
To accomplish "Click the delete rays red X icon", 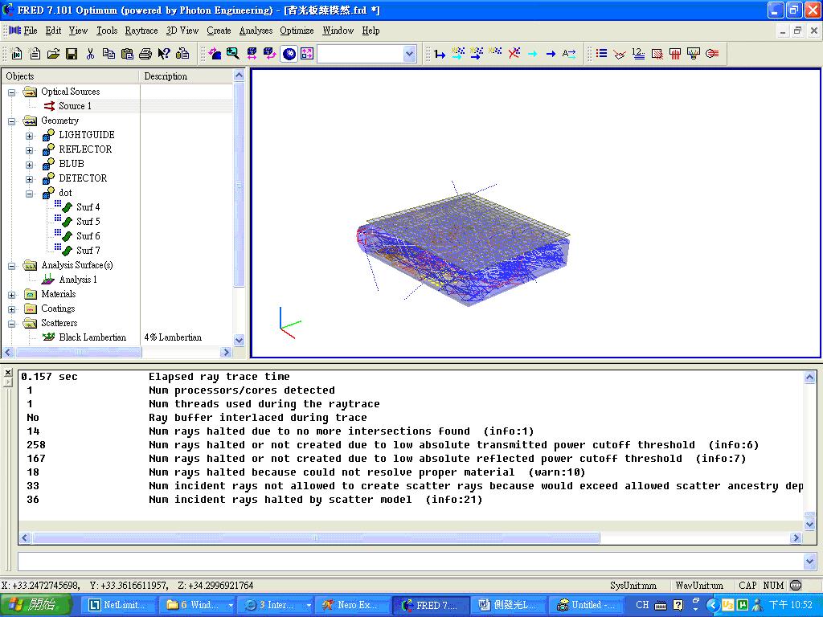I will tap(514, 54).
